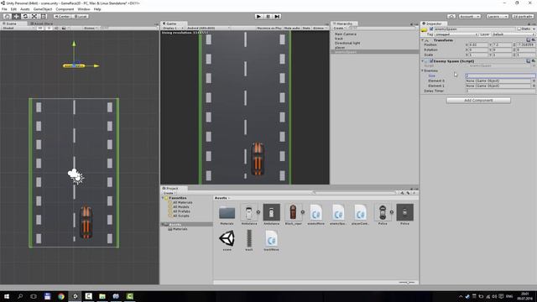Collapse the Enemies array foldout

click(422, 70)
